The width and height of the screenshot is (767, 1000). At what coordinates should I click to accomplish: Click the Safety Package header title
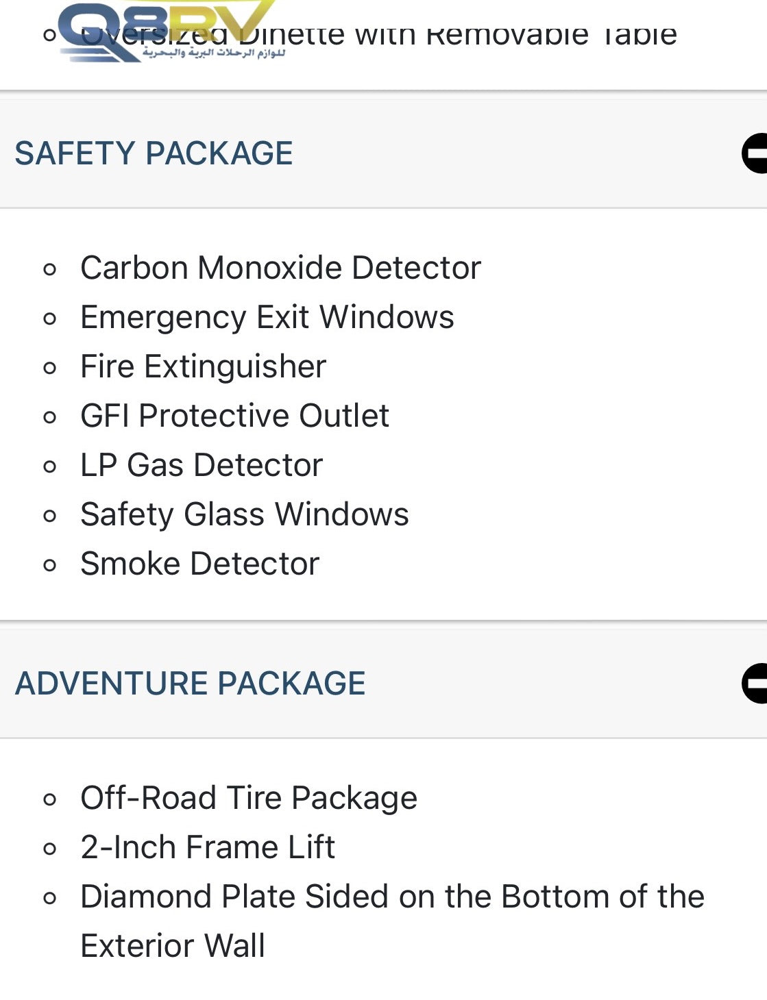[154, 153]
